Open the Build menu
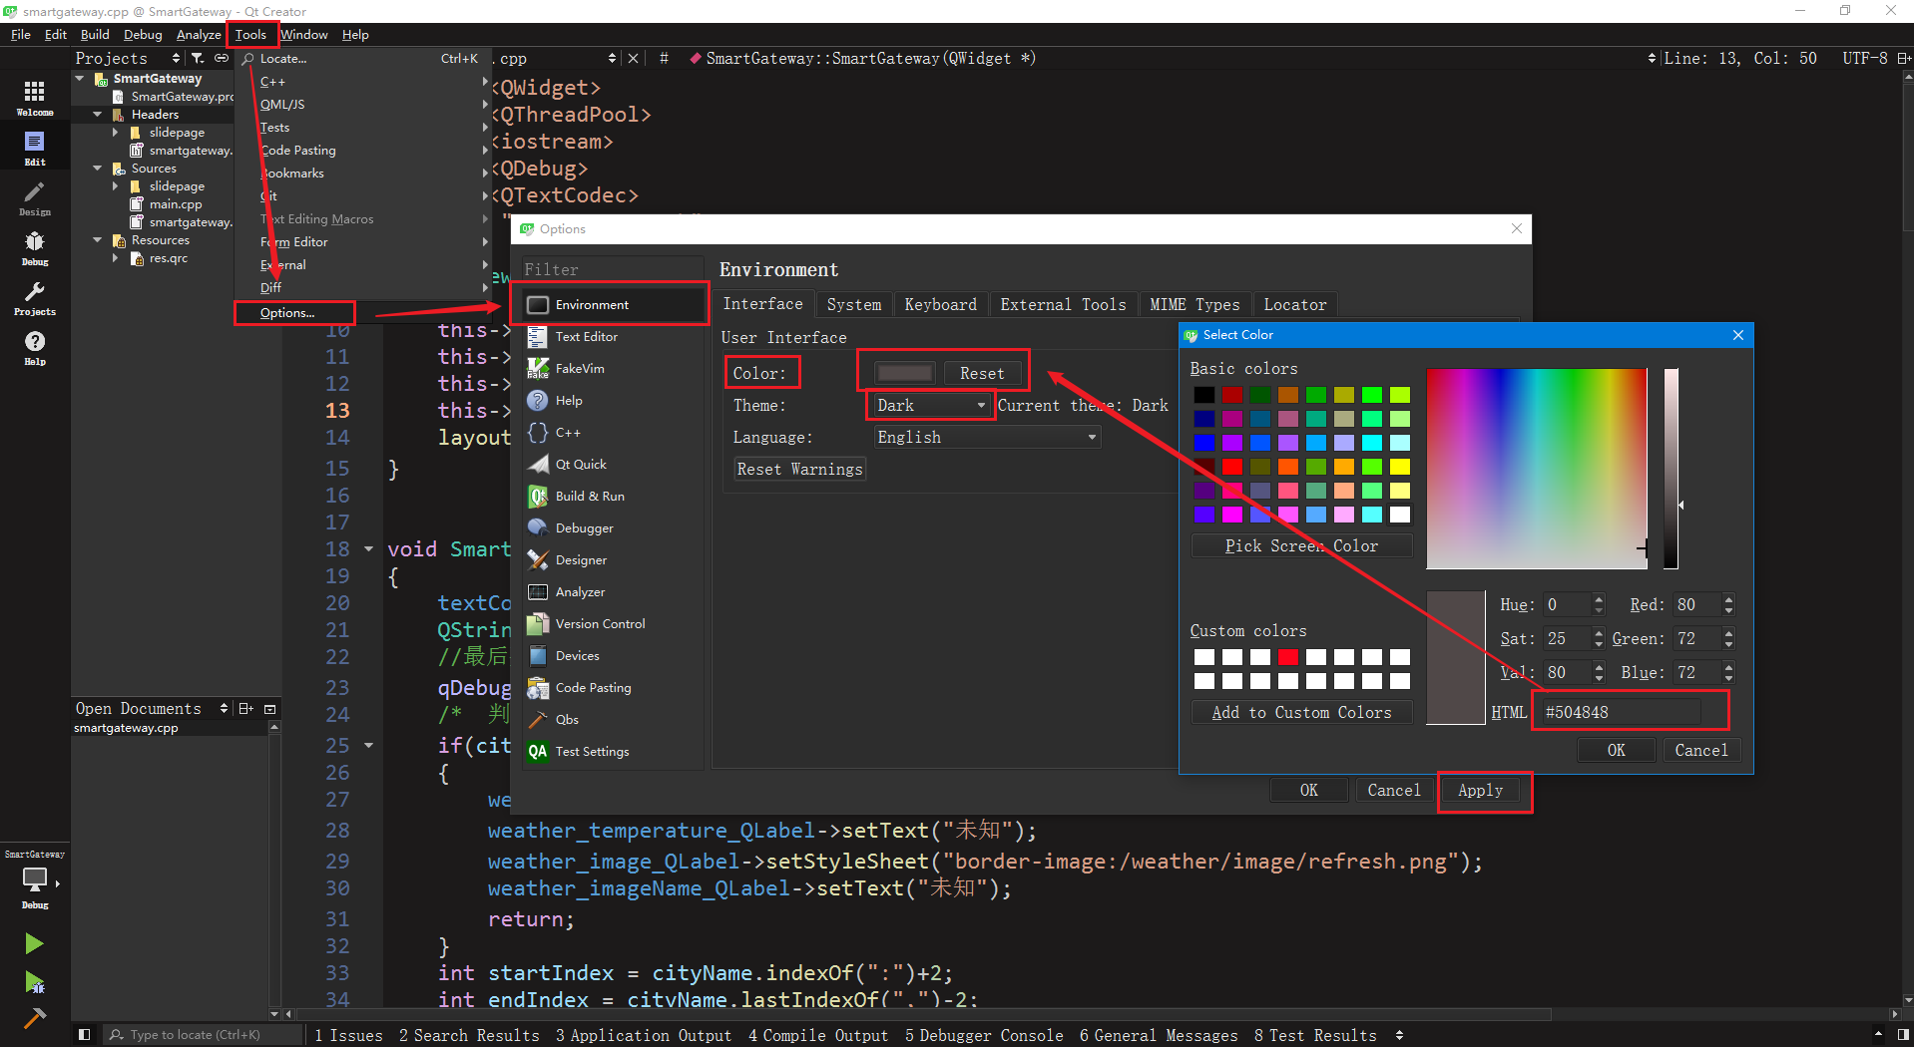 94,34
